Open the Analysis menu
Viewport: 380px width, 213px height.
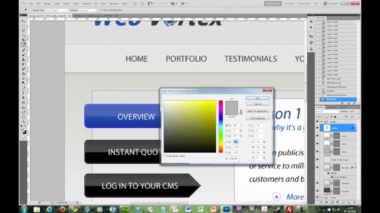86,4
